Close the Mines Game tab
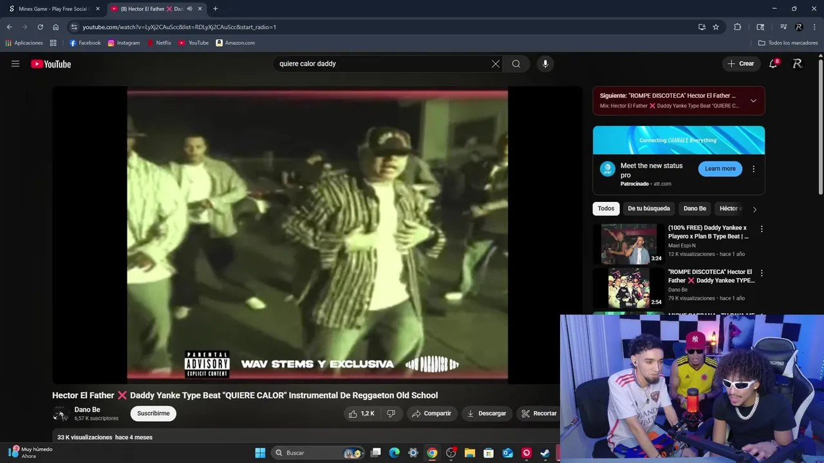This screenshot has height=463, width=824. tap(98, 9)
